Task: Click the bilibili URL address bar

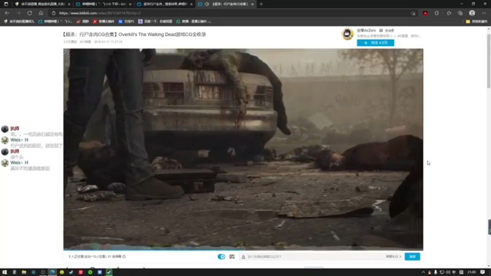Action: [232, 13]
